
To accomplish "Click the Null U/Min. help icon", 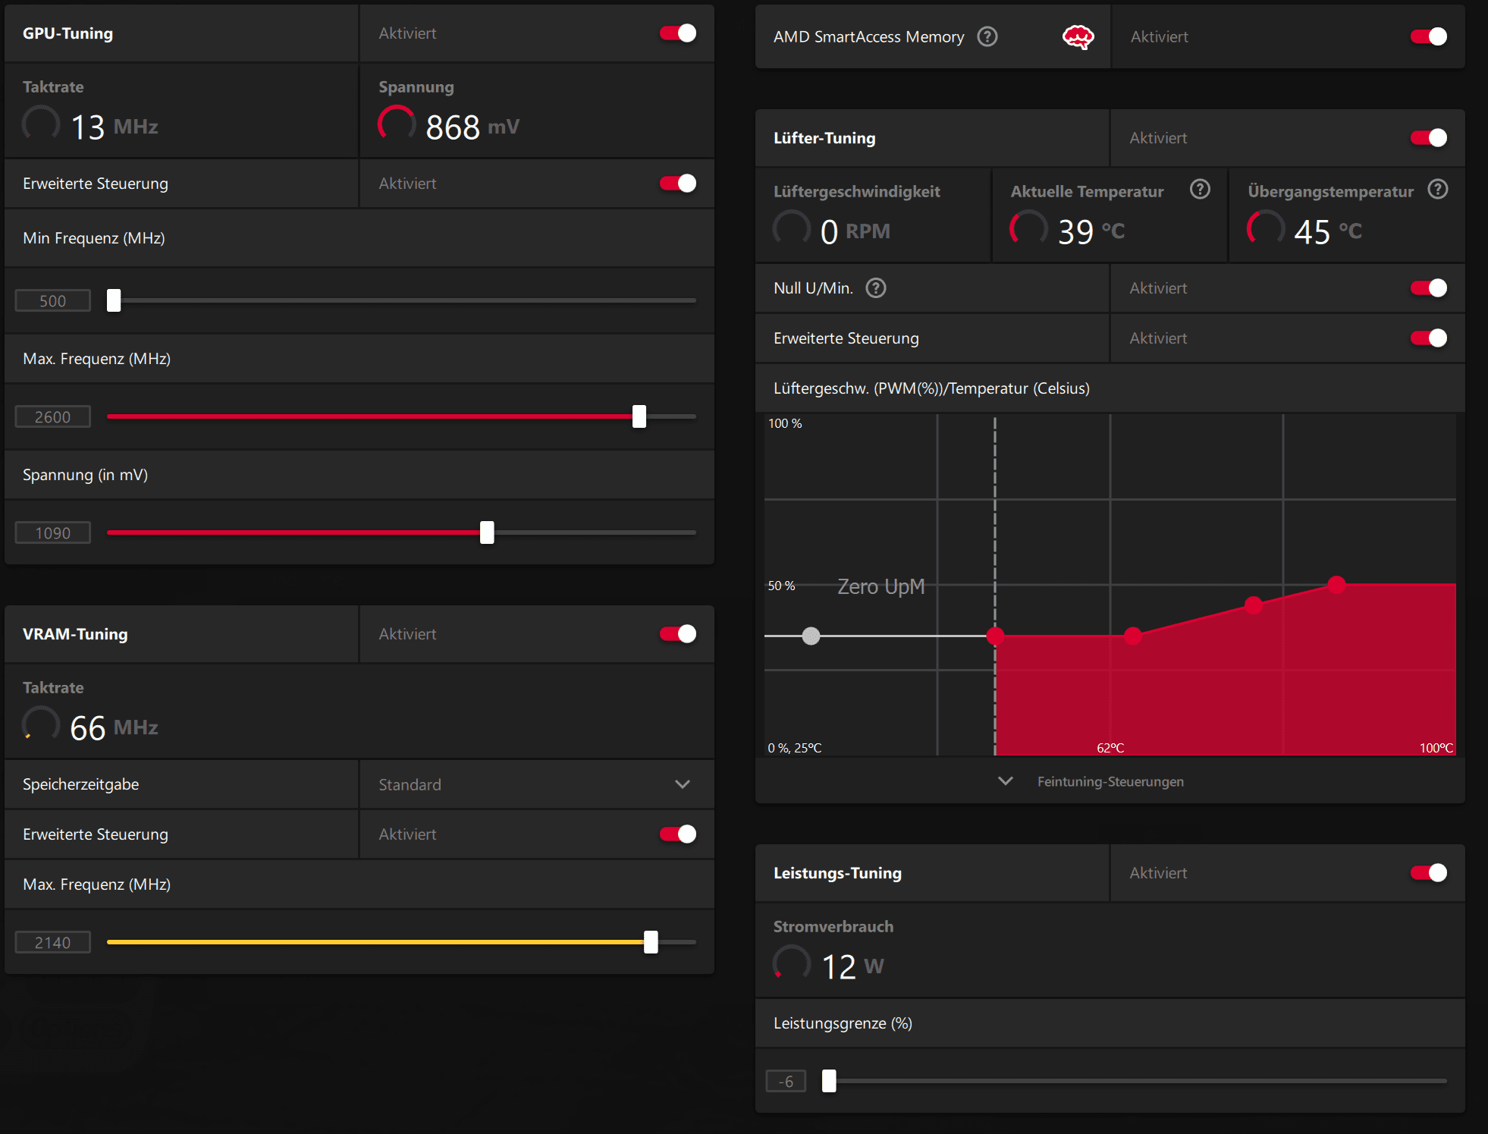I will pyautogui.click(x=876, y=288).
